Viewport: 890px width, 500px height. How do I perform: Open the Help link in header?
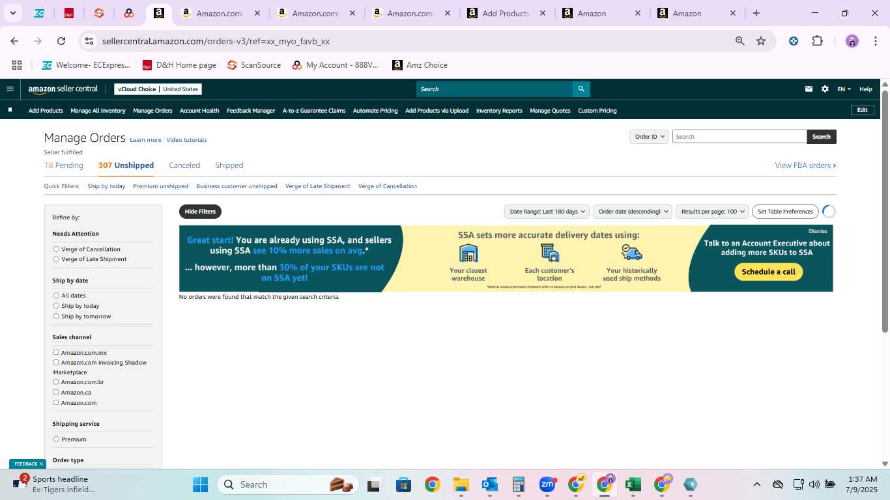click(x=866, y=89)
